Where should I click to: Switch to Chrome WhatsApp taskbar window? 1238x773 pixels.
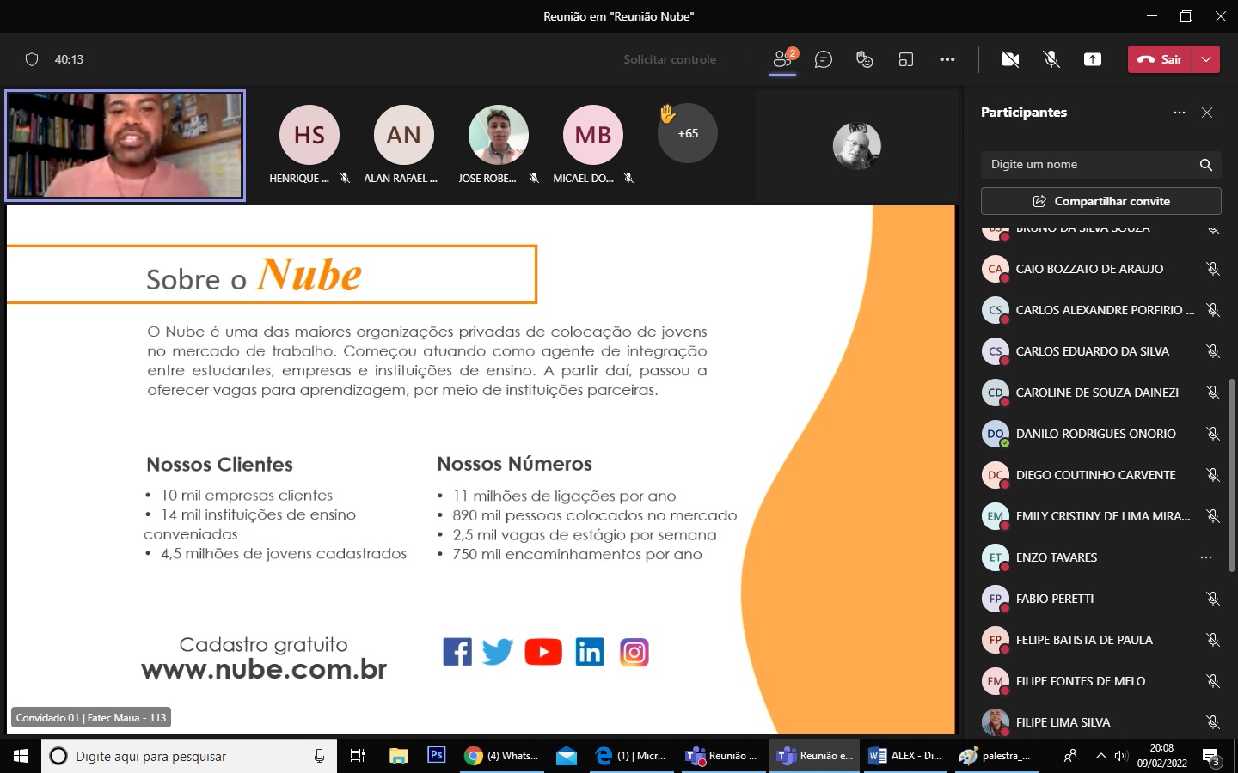[502, 756]
